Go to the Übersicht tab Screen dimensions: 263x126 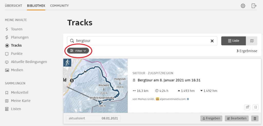click(x=13, y=6)
